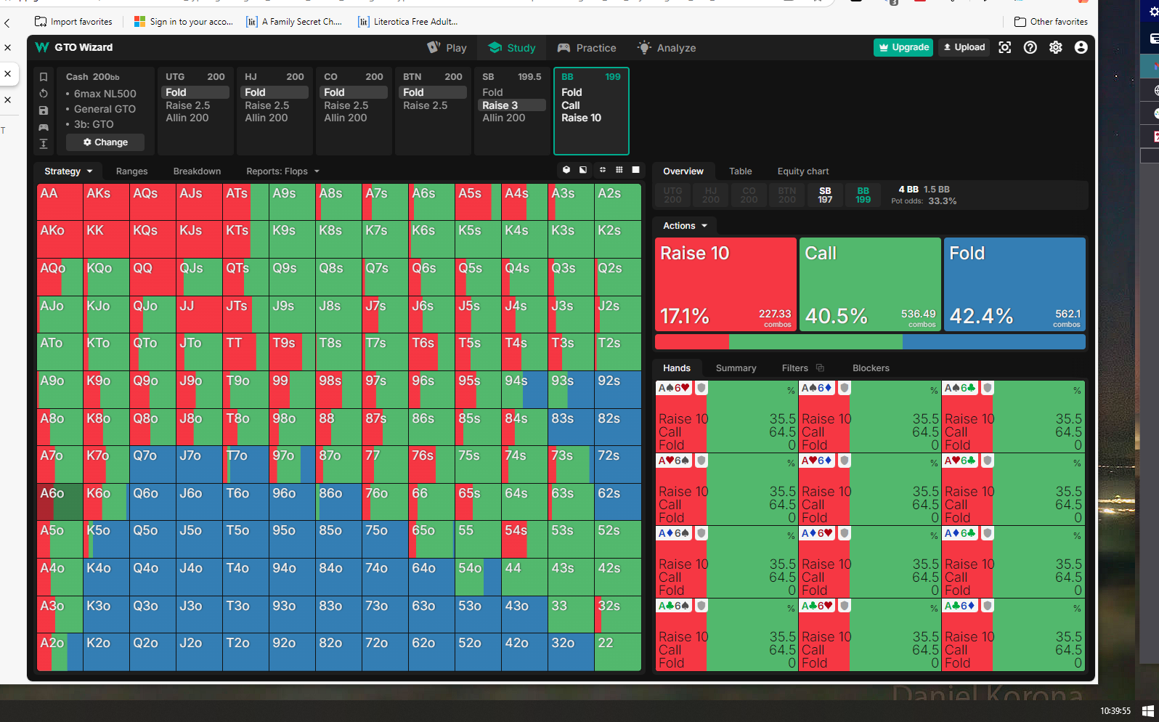
Task: Click the Change settings button
Action: point(105,142)
